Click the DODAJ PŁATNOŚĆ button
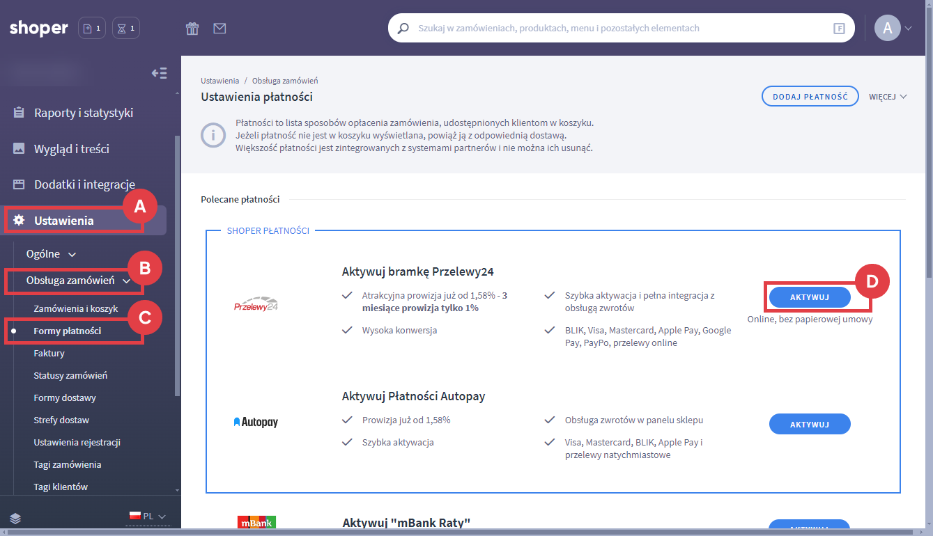 pyautogui.click(x=809, y=97)
